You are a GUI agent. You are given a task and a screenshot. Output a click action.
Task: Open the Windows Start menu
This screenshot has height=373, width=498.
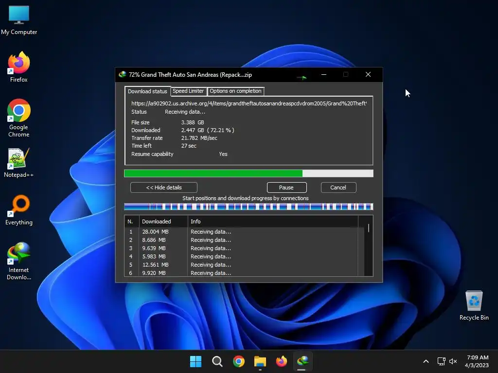click(196, 361)
